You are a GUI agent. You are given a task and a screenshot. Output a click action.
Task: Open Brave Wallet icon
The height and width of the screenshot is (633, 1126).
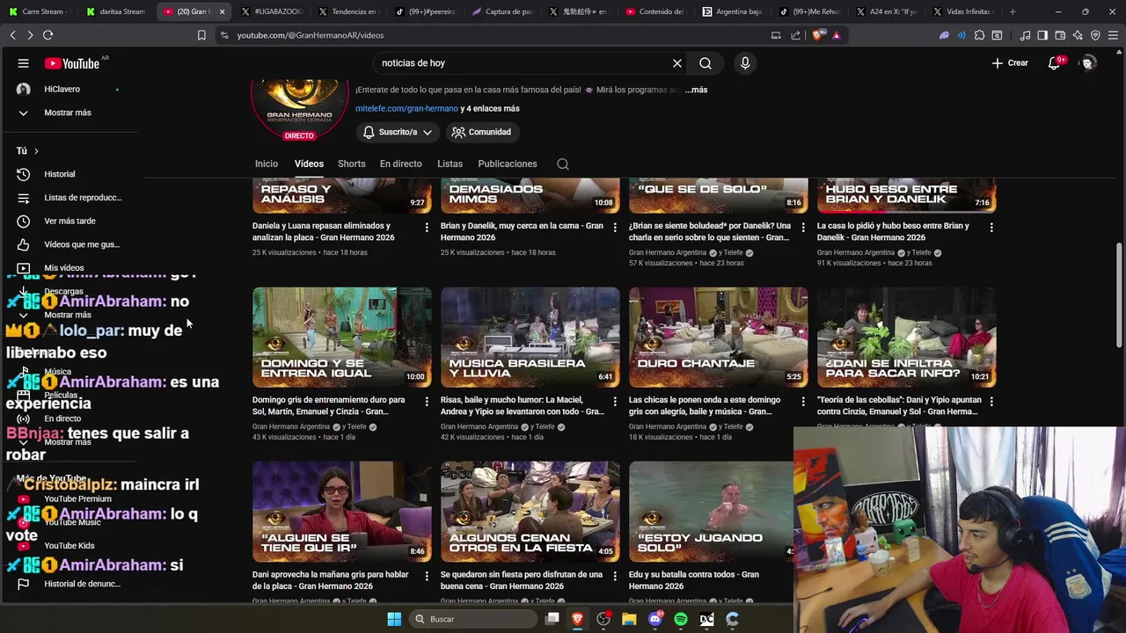tap(1060, 35)
